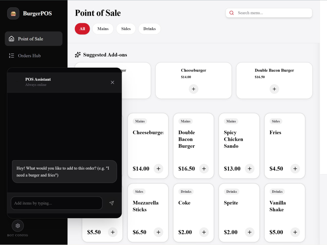Select the All category filter
327x245 pixels.
pyautogui.click(x=82, y=29)
